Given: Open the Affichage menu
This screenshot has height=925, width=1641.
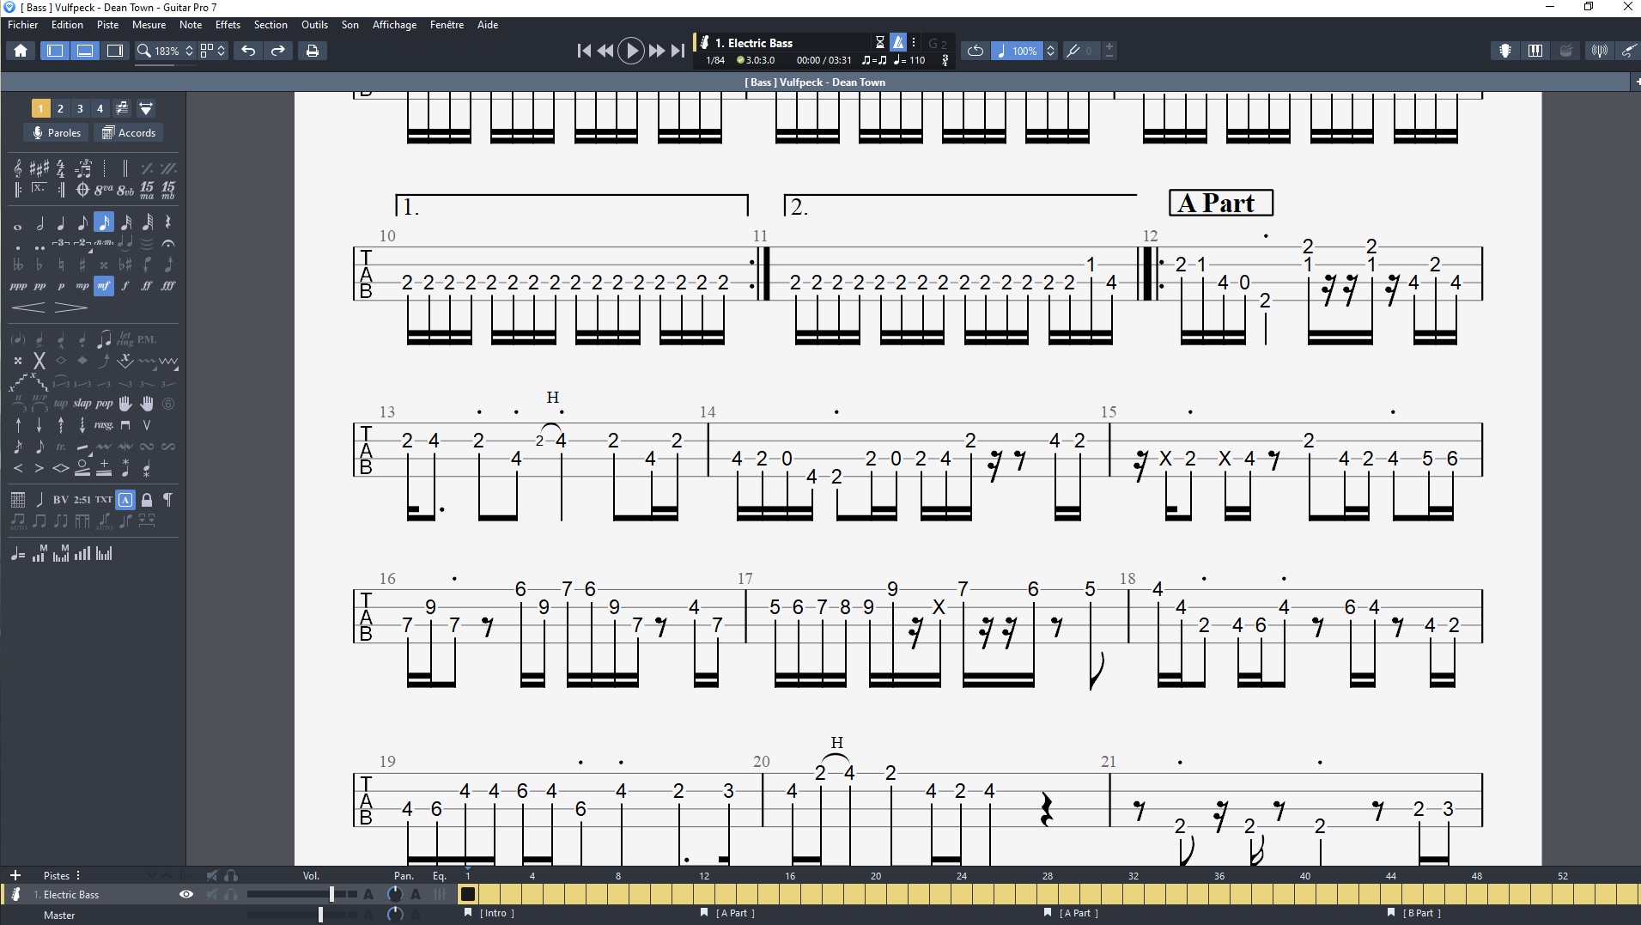Looking at the screenshot, I should [393, 25].
